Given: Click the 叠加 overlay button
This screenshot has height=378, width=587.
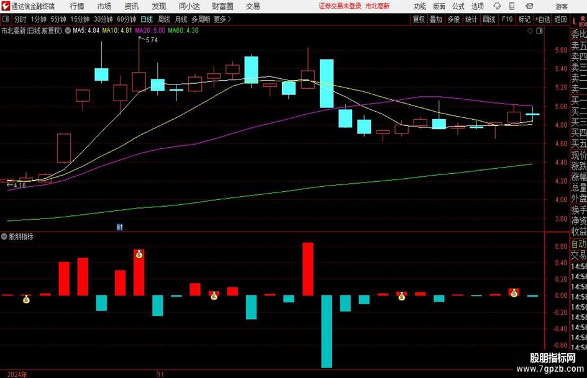Looking at the screenshot, I should click(x=436, y=19).
